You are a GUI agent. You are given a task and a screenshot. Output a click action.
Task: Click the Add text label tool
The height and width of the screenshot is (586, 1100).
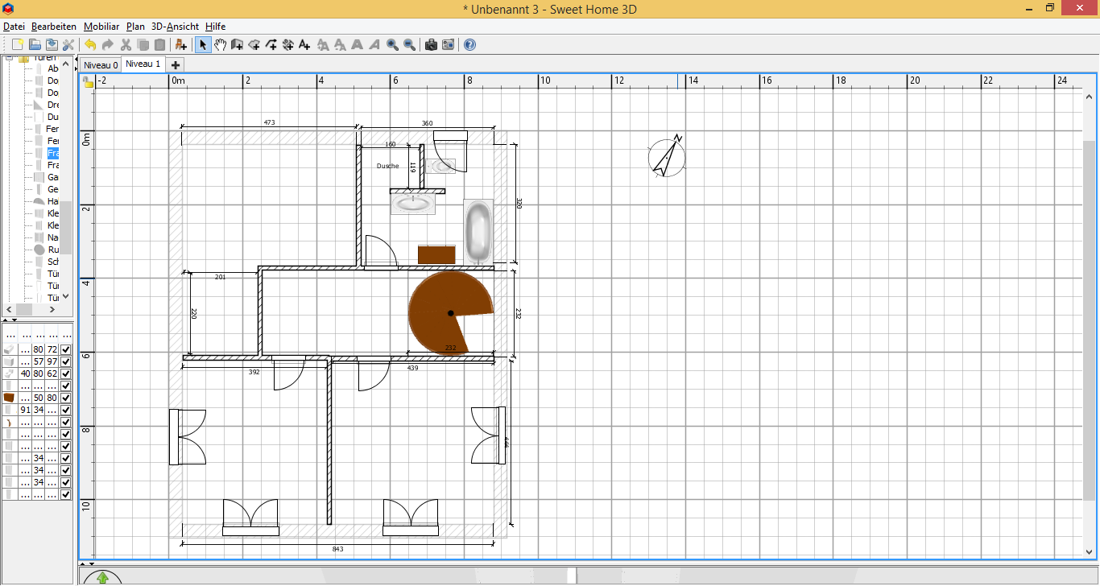pos(304,45)
